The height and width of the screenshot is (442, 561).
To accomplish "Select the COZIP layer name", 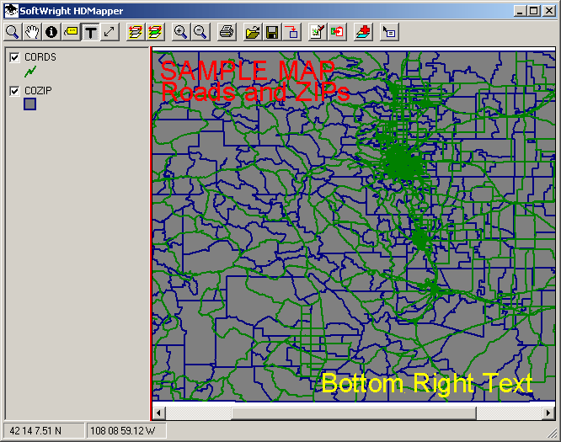I will 38,91.
